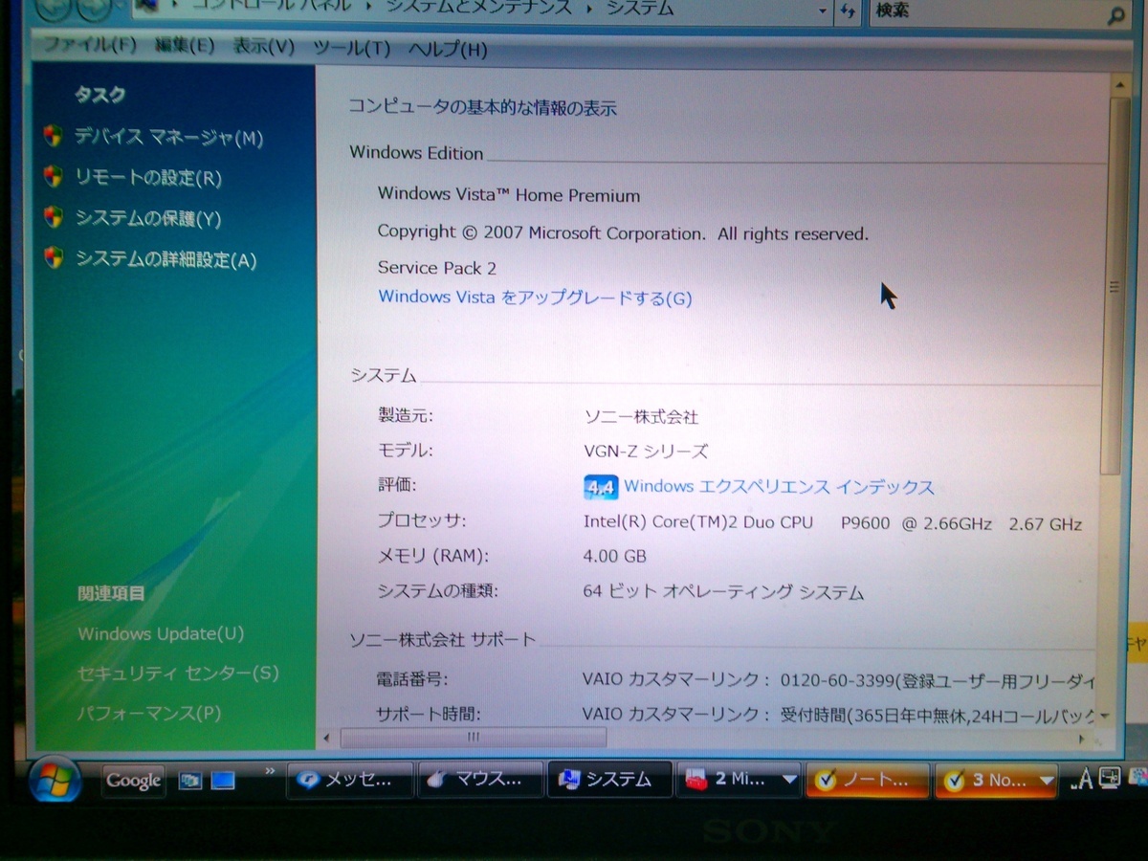The height and width of the screenshot is (861, 1148).
Task: Open システムの詳細設定(A) task link
Action: click(166, 259)
